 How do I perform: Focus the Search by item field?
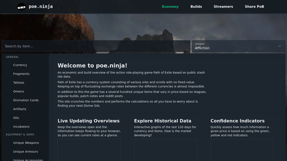[96, 46]
